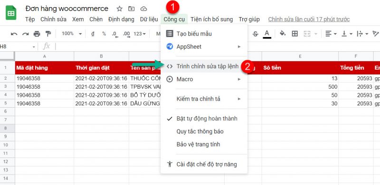Open the Tệp menu
Viewport: 380px width, 185px height.
(30, 19)
